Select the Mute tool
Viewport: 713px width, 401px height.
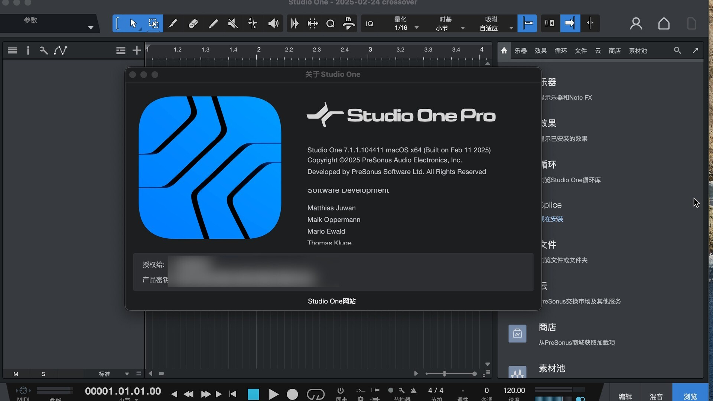tap(233, 23)
